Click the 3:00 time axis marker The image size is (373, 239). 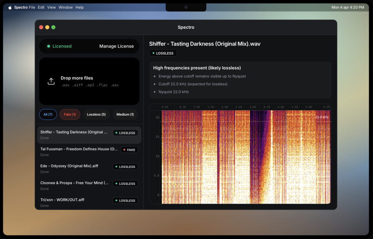(253, 107)
